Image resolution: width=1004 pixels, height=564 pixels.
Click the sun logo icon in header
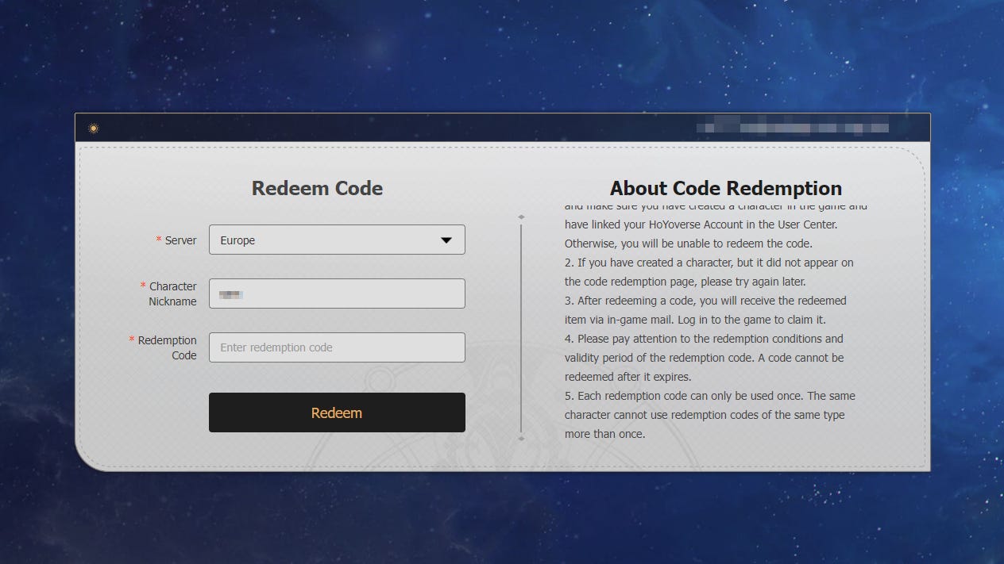click(x=93, y=129)
